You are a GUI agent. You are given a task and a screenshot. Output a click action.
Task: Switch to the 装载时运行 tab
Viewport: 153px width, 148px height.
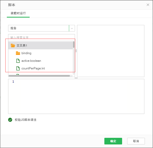point(18,13)
